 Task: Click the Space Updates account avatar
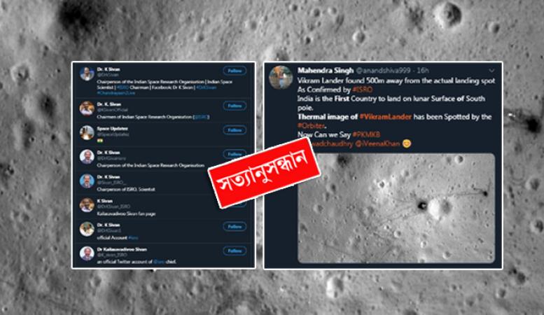coord(87,133)
